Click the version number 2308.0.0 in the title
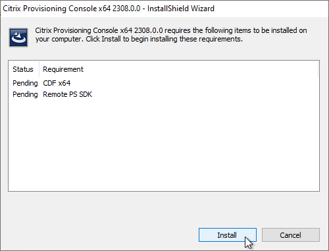This screenshot has height=251, width=329. 126,9
